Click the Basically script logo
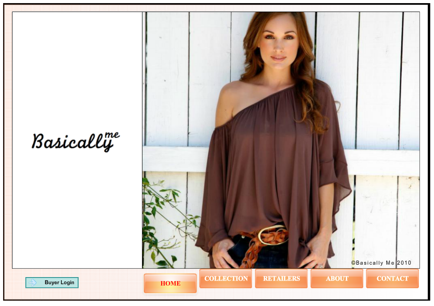This screenshot has width=434, height=306. (x=73, y=142)
